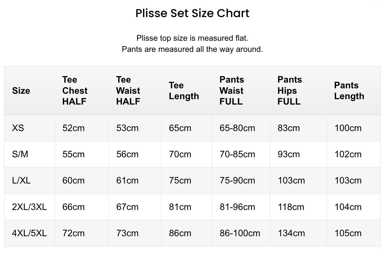Screen dimensions: 386x257
Task: Click the Plisse Set Size Chart heading
Action: tap(192, 13)
